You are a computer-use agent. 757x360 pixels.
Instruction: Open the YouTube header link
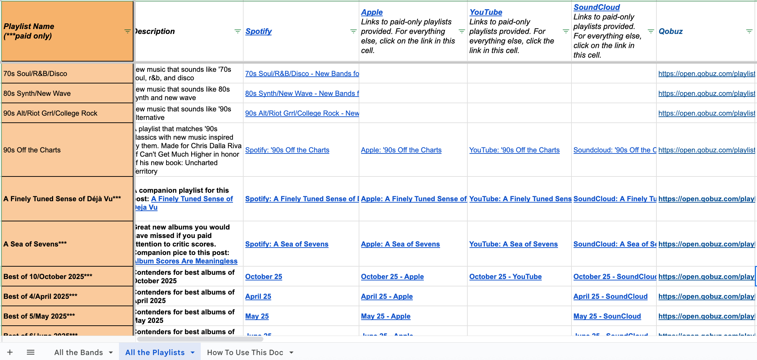486,12
